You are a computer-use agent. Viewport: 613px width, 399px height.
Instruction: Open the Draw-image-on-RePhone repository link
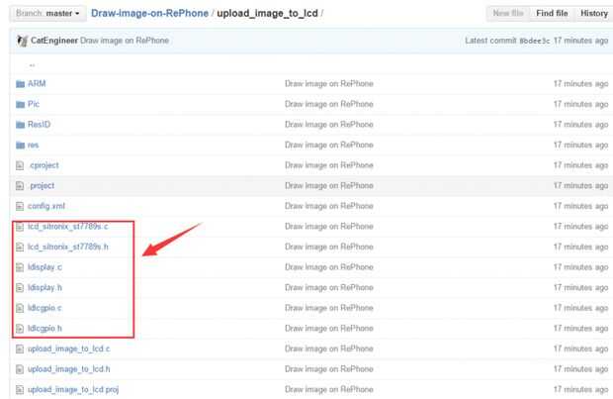pyautogui.click(x=149, y=13)
